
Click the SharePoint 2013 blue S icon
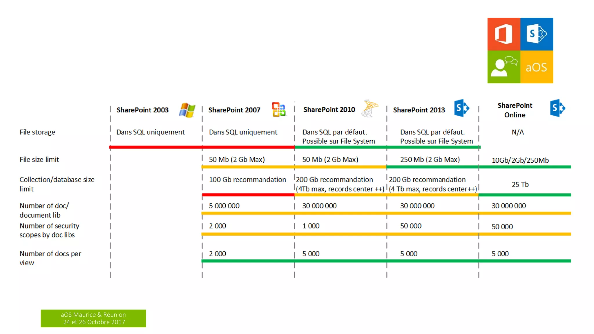coord(461,108)
